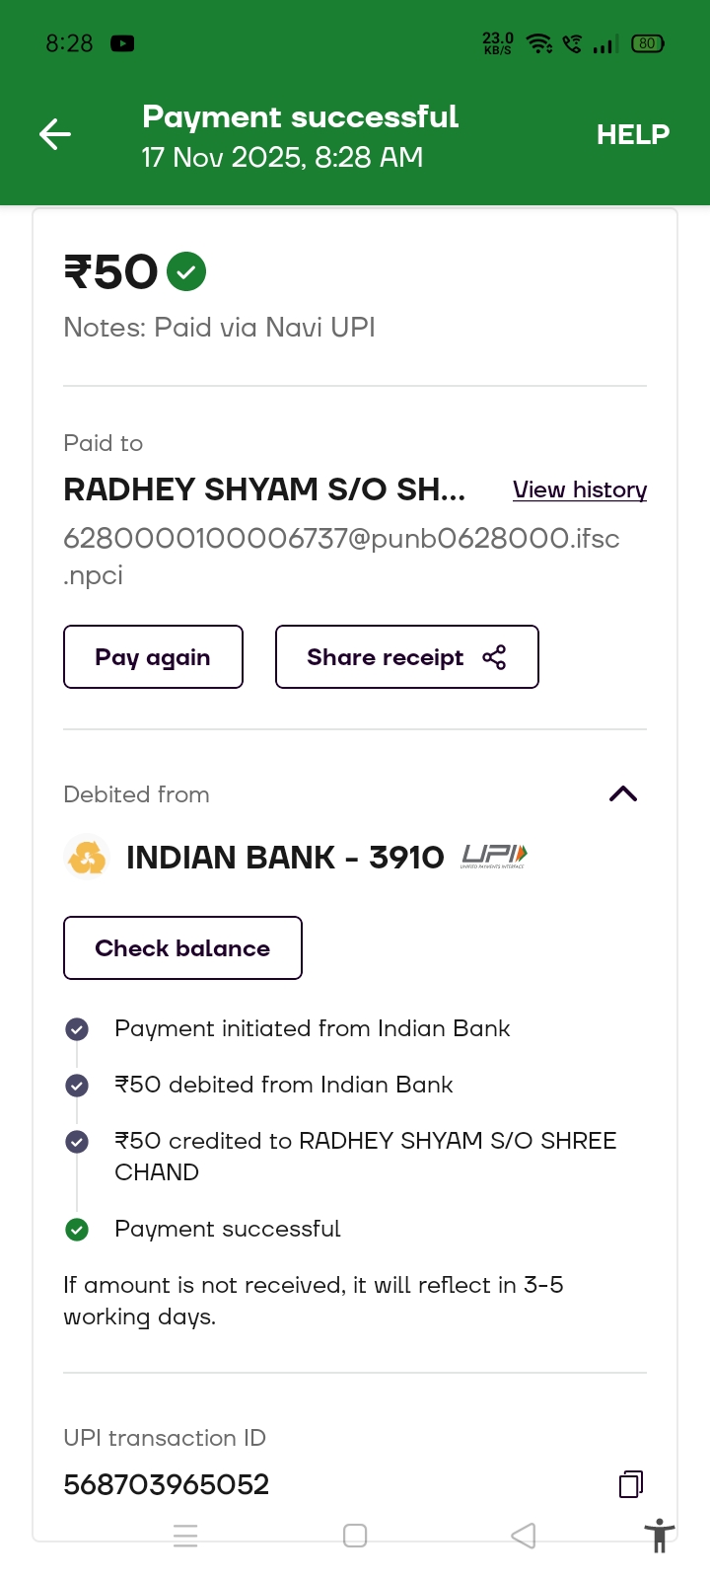Open HELP from the header
The width and height of the screenshot is (710, 1579).
coord(633,134)
